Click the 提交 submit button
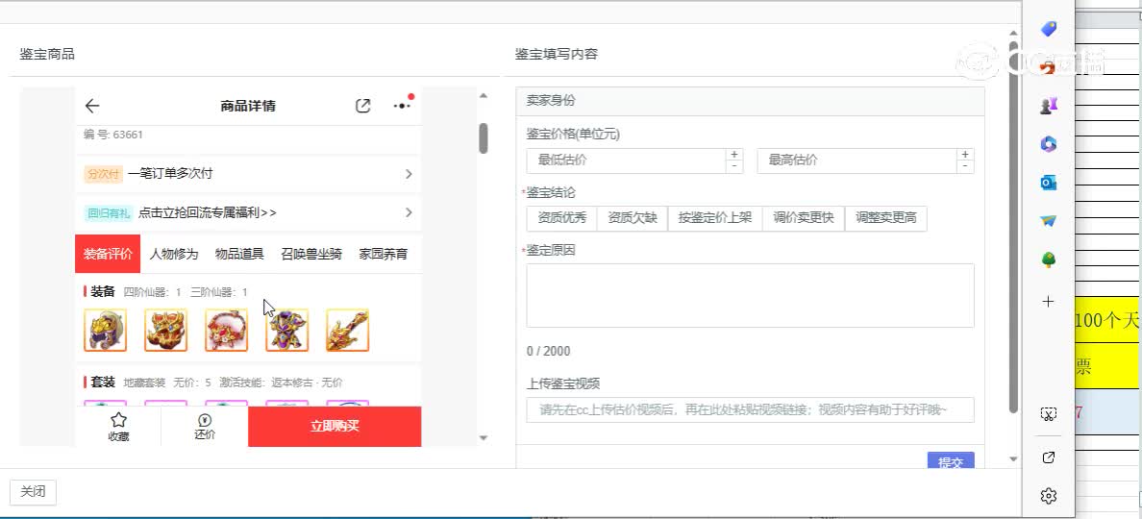This screenshot has width=1142, height=519. point(951,461)
